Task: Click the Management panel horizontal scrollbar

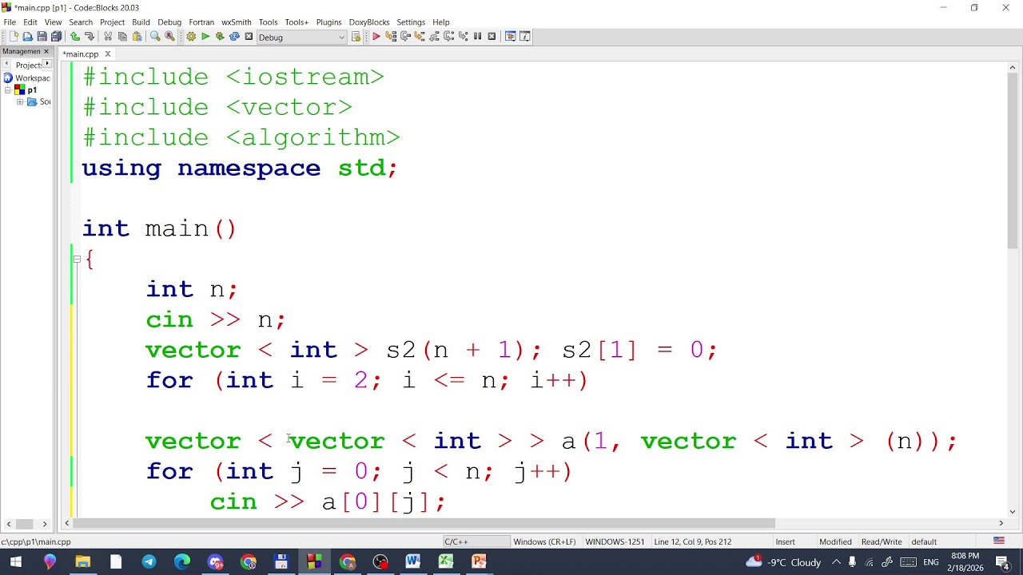Action: (26, 524)
